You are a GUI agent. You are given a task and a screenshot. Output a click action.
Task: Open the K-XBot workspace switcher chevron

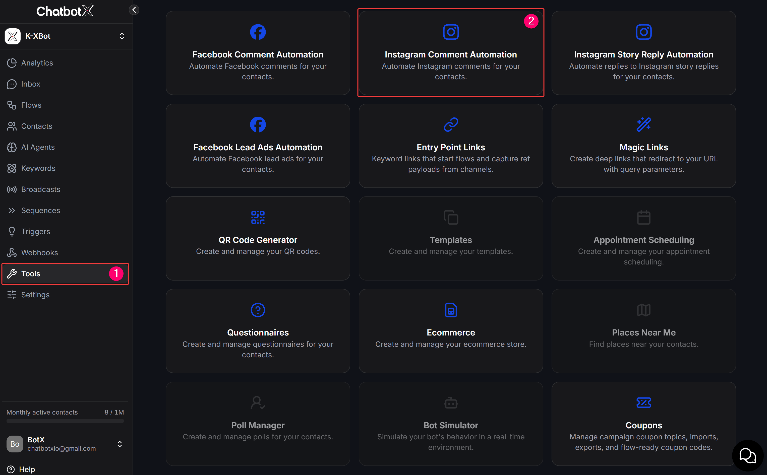click(x=122, y=36)
